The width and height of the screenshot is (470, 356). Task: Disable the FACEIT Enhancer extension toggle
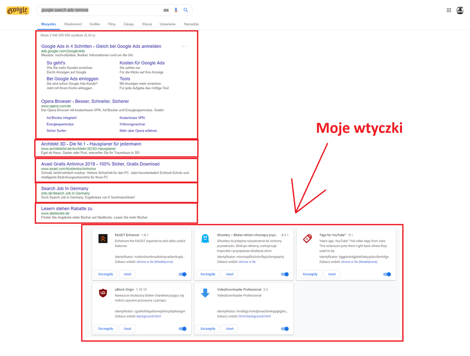(x=182, y=274)
